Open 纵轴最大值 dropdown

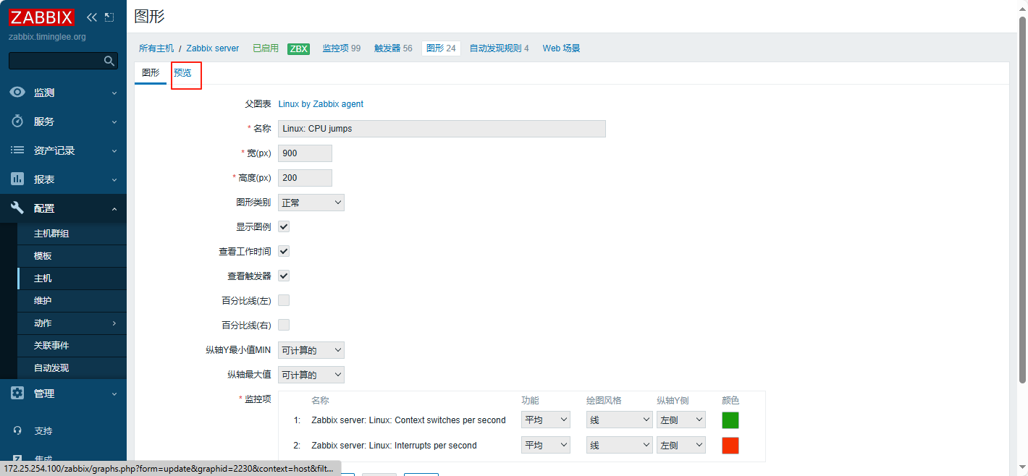pos(311,375)
